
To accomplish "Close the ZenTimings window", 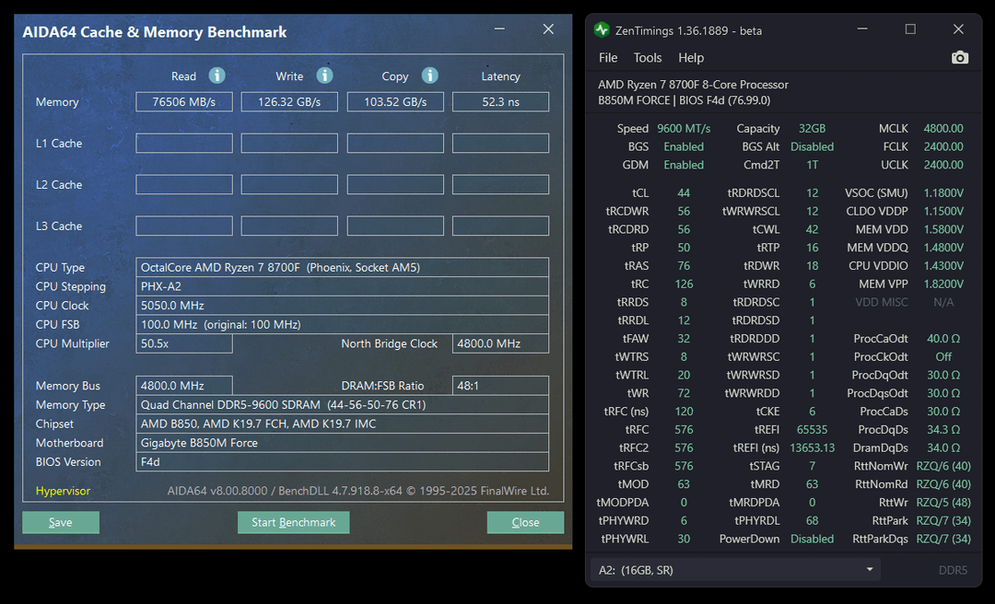I will [958, 29].
